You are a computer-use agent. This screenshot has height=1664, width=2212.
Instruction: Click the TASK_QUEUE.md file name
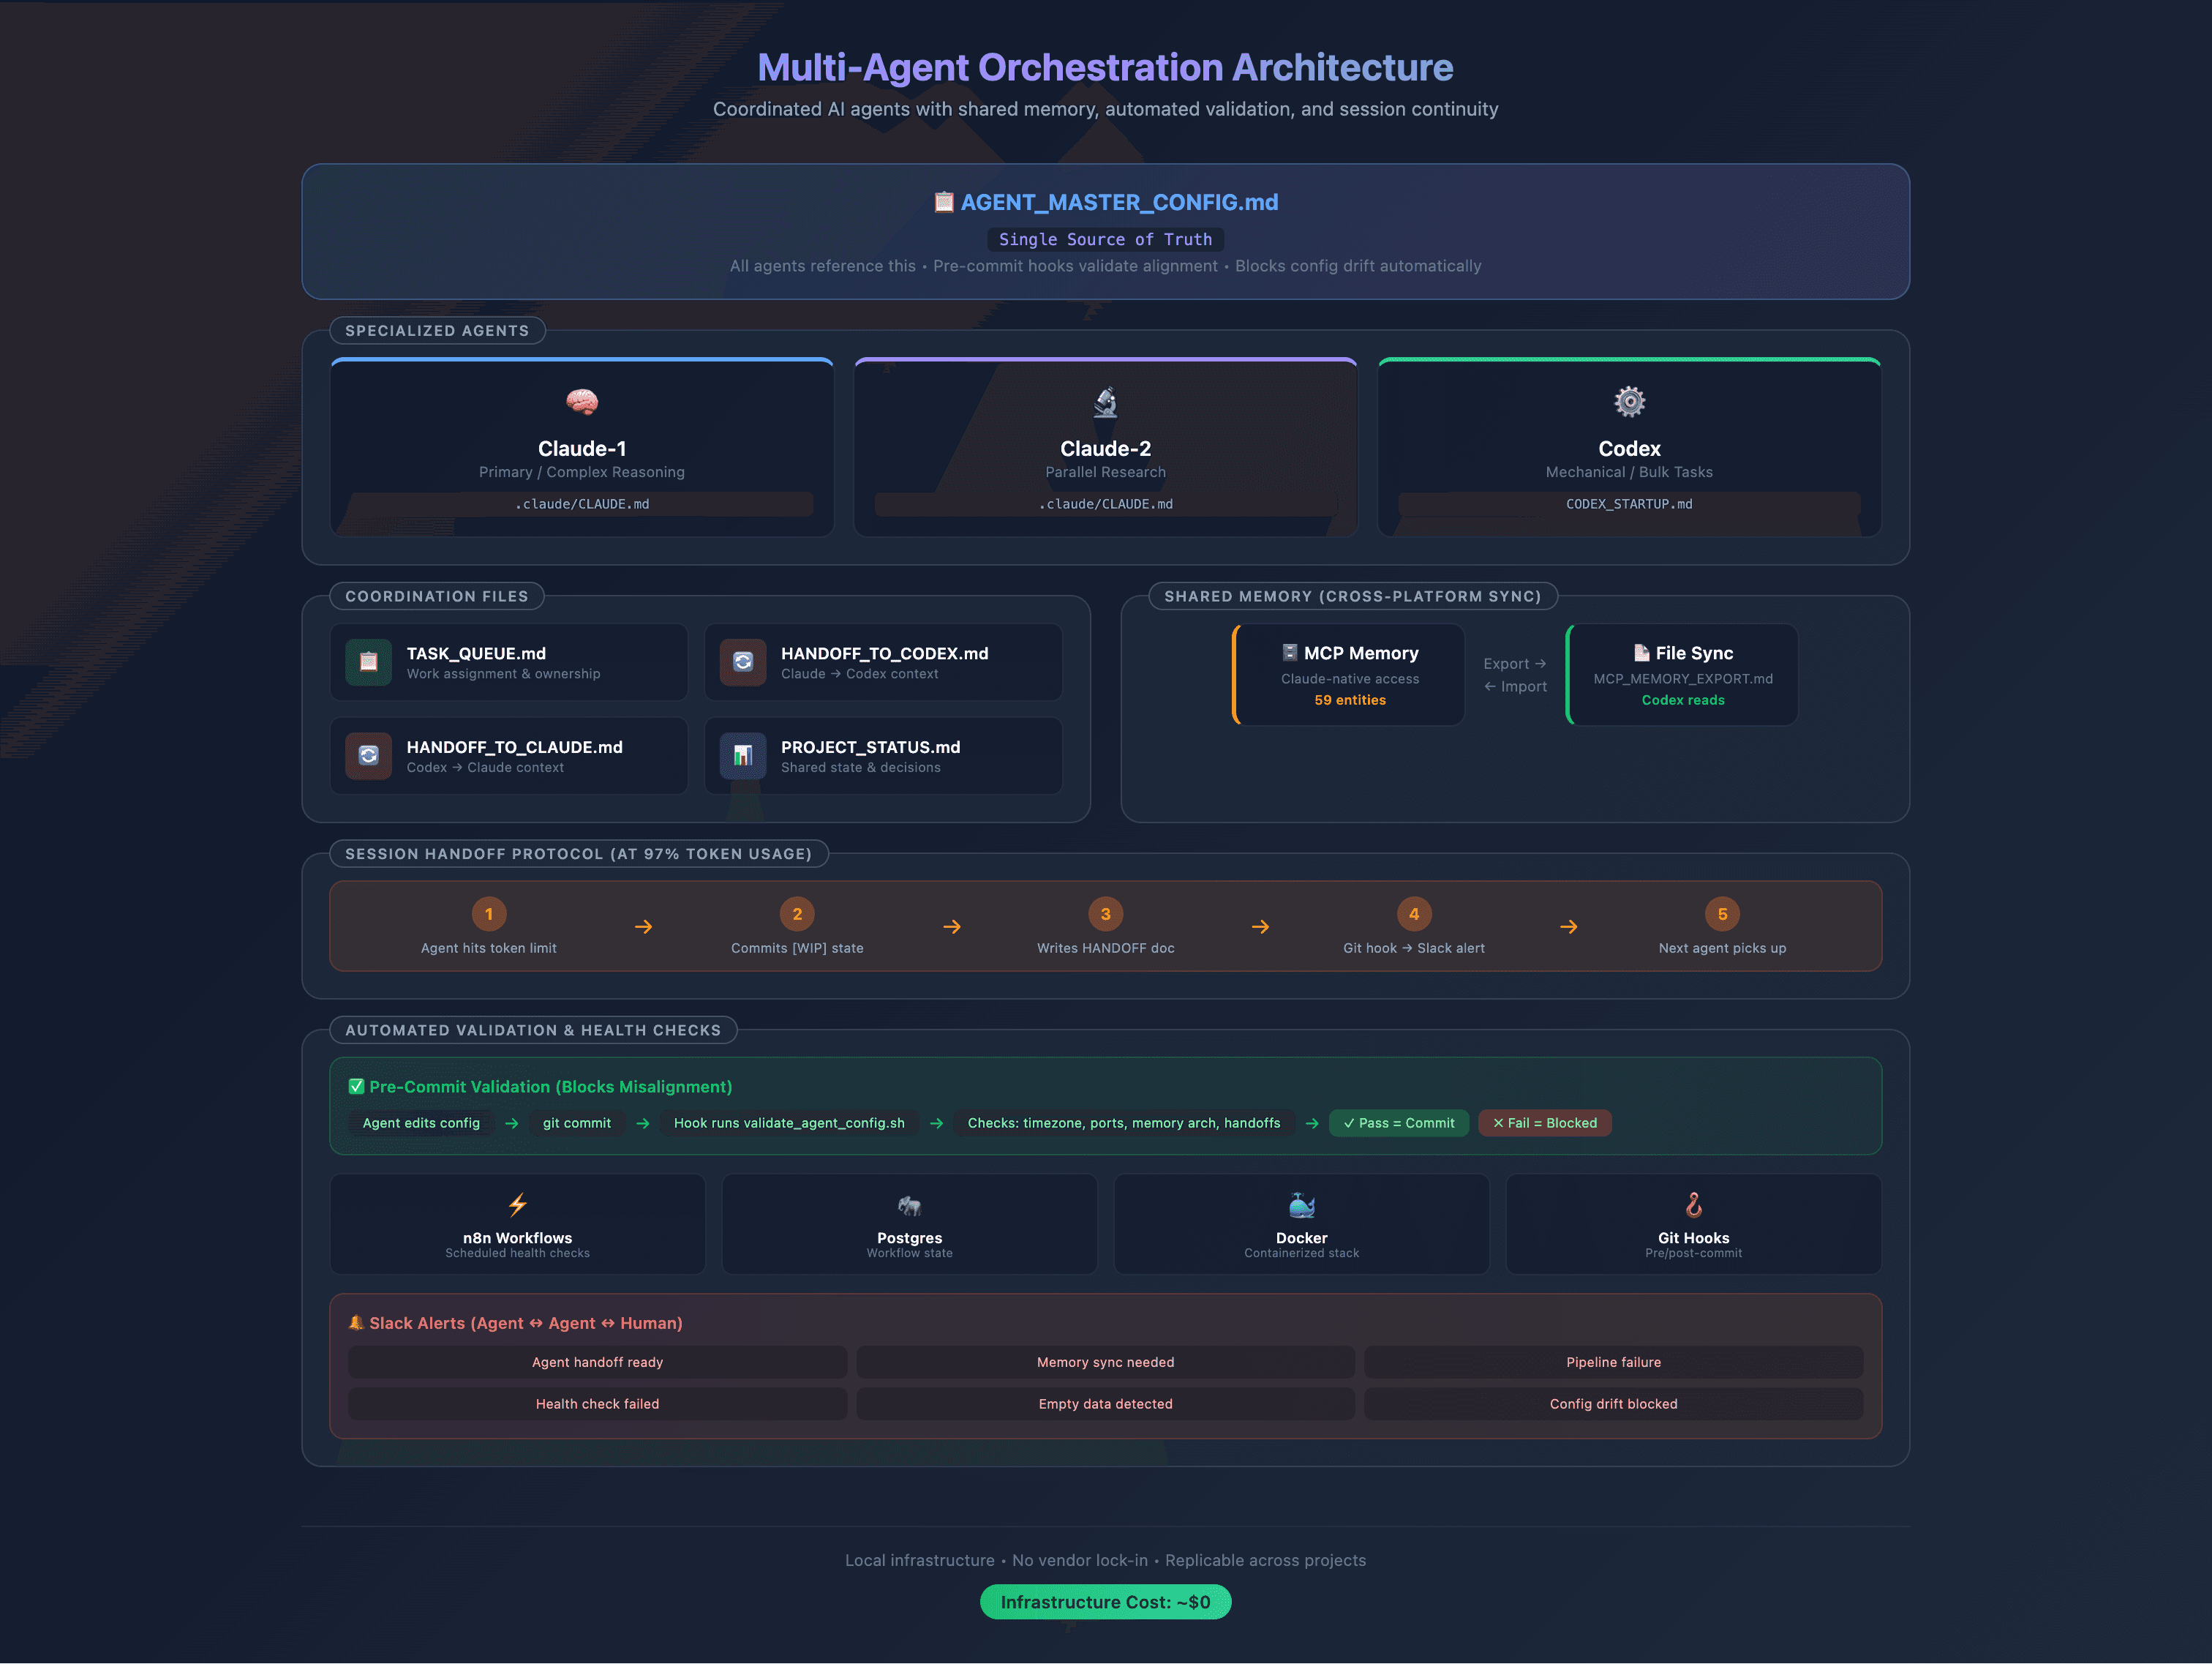coord(476,653)
